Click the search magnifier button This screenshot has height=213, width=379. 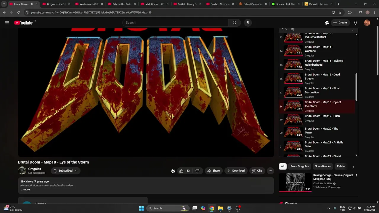click(x=235, y=22)
